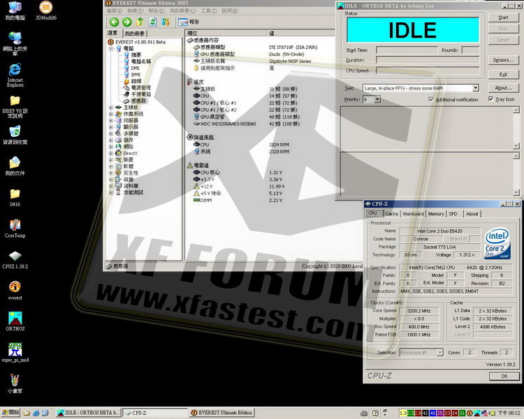524x419 pixels.
Task: Expand the 作業系統 tree node
Action: click(x=111, y=114)
